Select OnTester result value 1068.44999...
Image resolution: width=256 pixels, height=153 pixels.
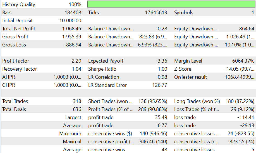pos(240,77)
